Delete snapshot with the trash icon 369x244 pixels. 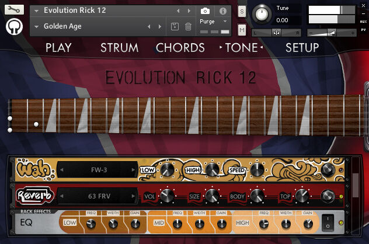(x=188, y=26)
